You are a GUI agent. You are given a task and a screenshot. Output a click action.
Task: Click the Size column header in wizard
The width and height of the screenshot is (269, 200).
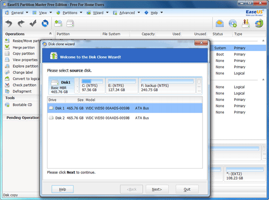tap(75, 100)
